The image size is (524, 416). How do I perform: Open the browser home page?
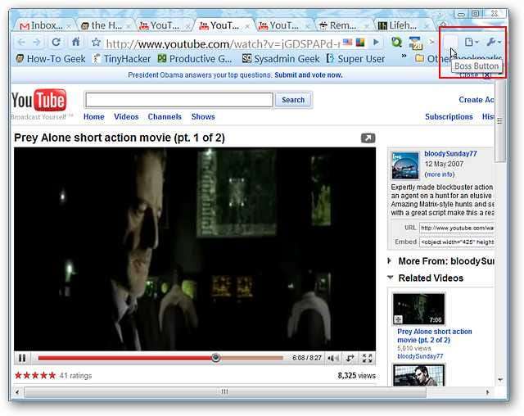(76, 42)
